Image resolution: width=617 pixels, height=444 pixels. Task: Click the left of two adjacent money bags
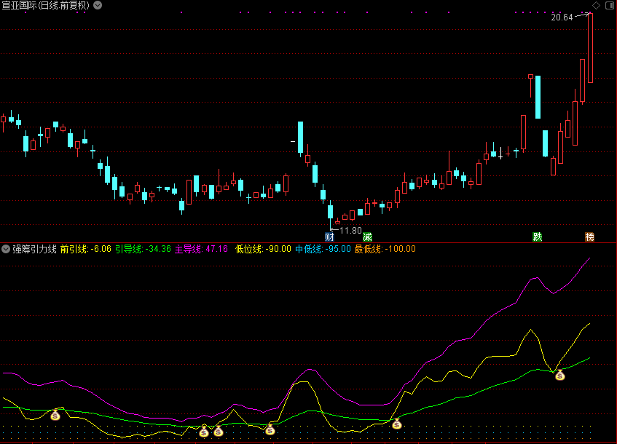(203, 432)
